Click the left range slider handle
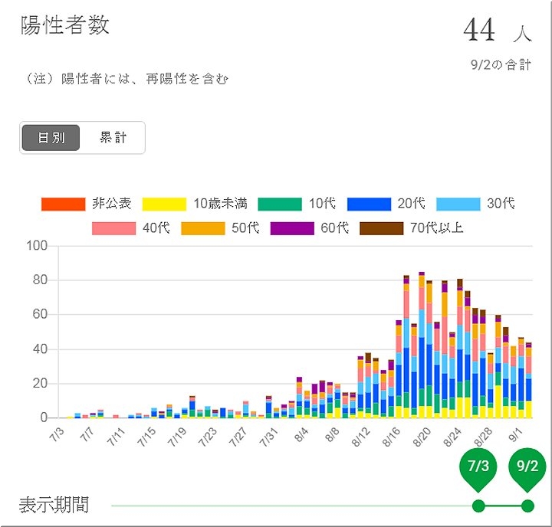 pos(478,506)
